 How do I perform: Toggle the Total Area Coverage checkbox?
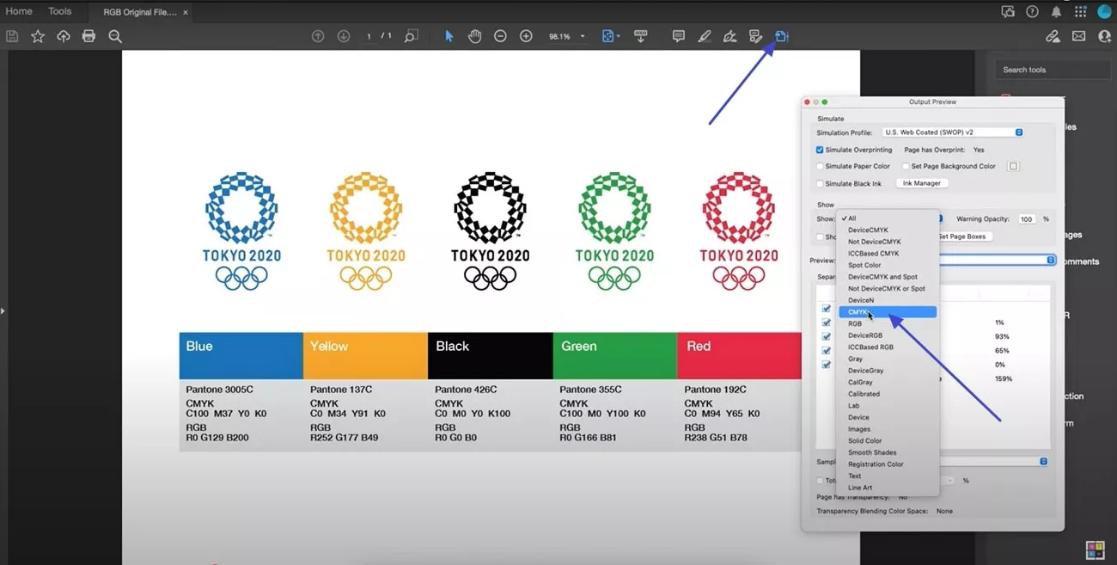pyautogui.click(x=820, y=480)
